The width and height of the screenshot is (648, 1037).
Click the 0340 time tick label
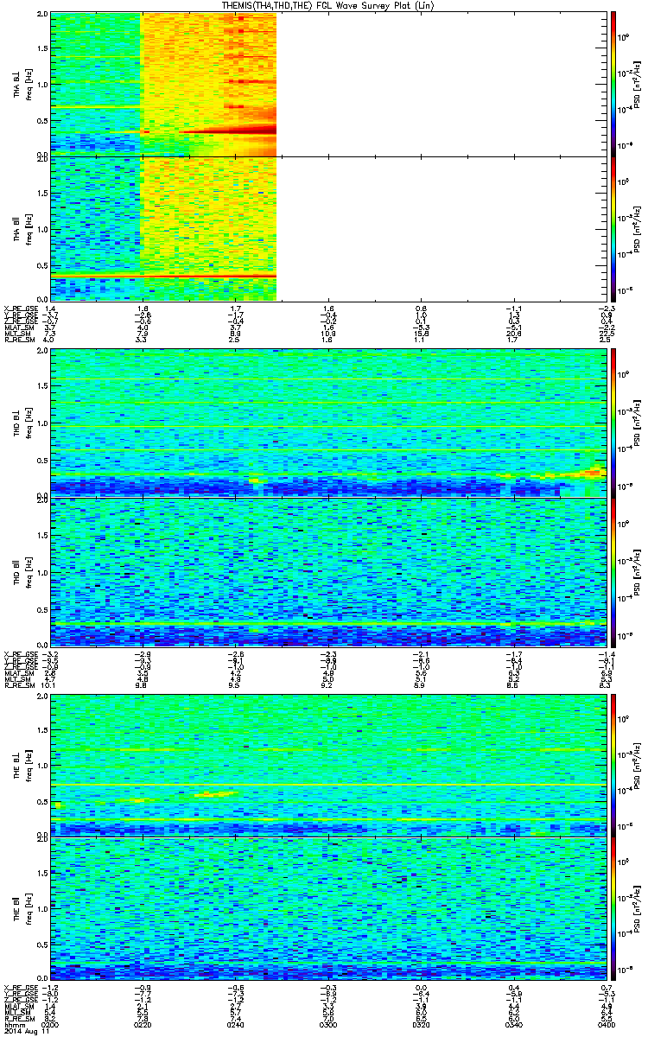[x=514, y=1023]
